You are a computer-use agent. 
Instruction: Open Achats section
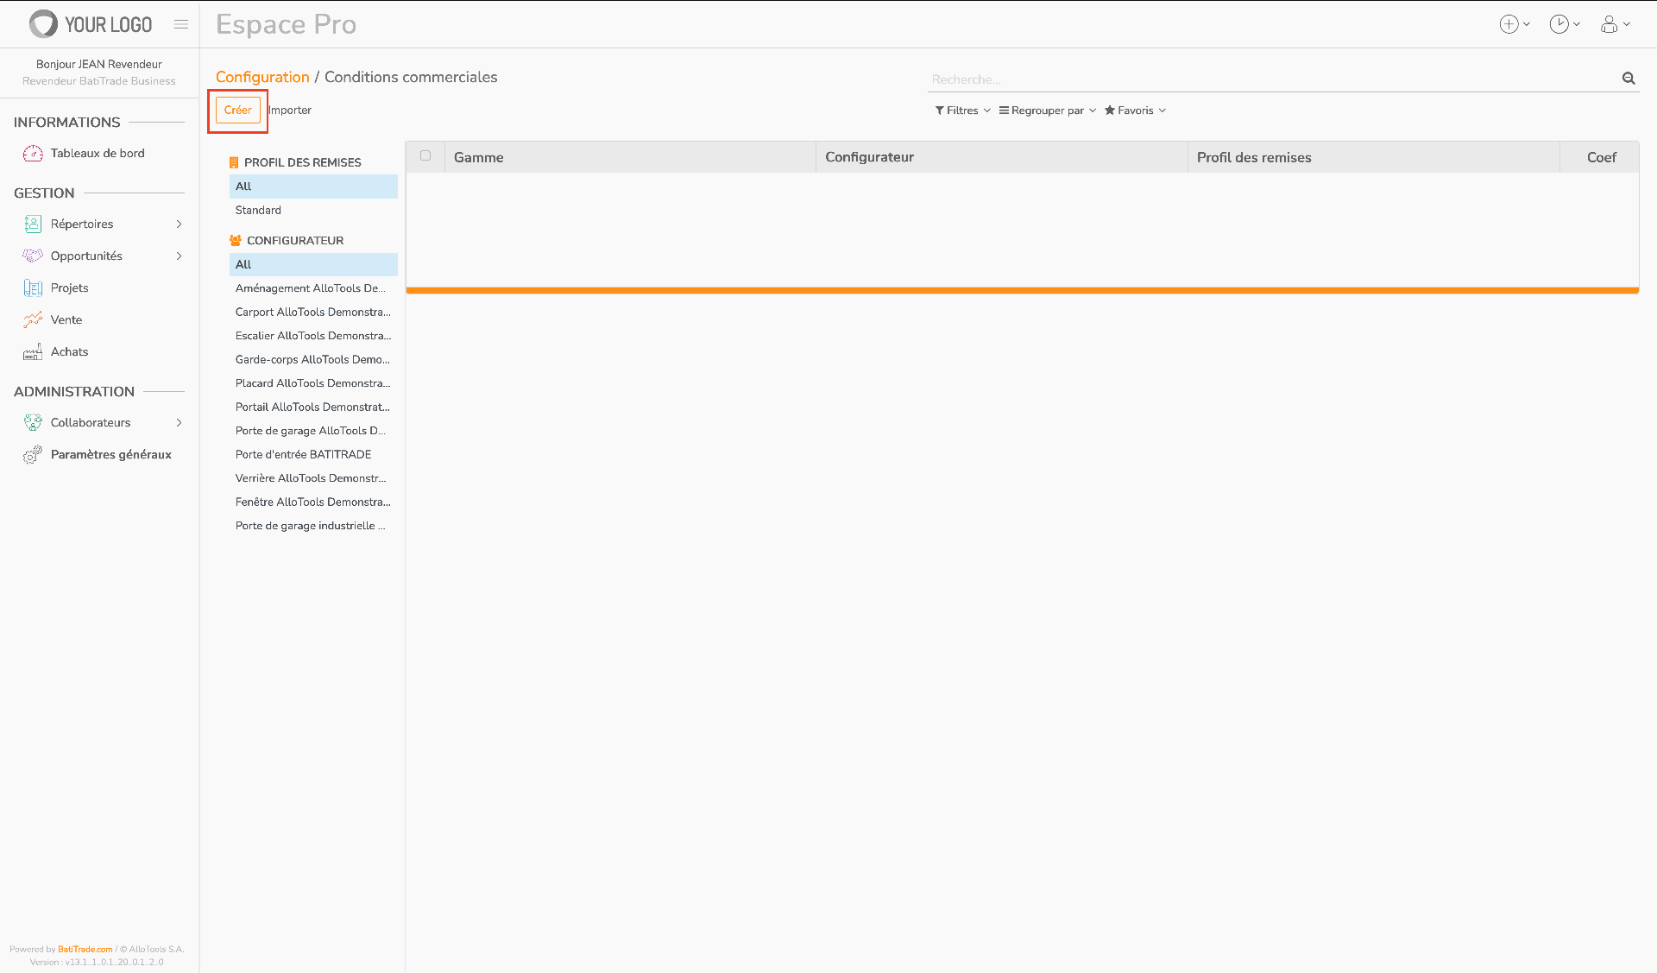pyautogui.click(x=69, y=351)
